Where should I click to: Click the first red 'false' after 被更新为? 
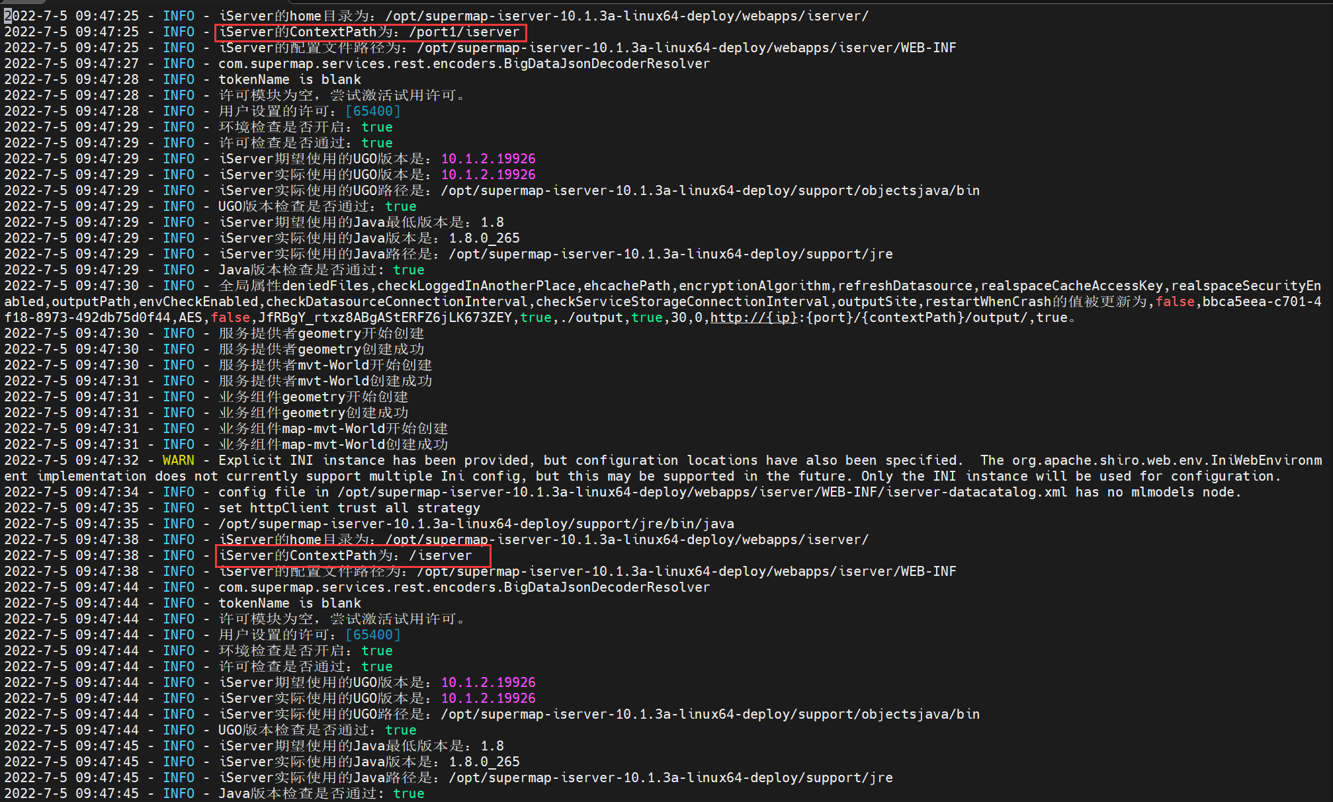click(x=1175, y=301)
